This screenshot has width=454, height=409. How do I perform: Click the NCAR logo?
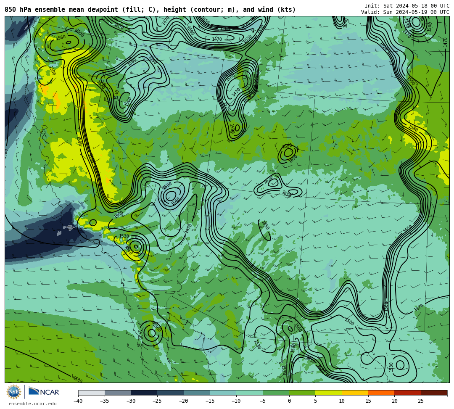(x=44, y=392)
